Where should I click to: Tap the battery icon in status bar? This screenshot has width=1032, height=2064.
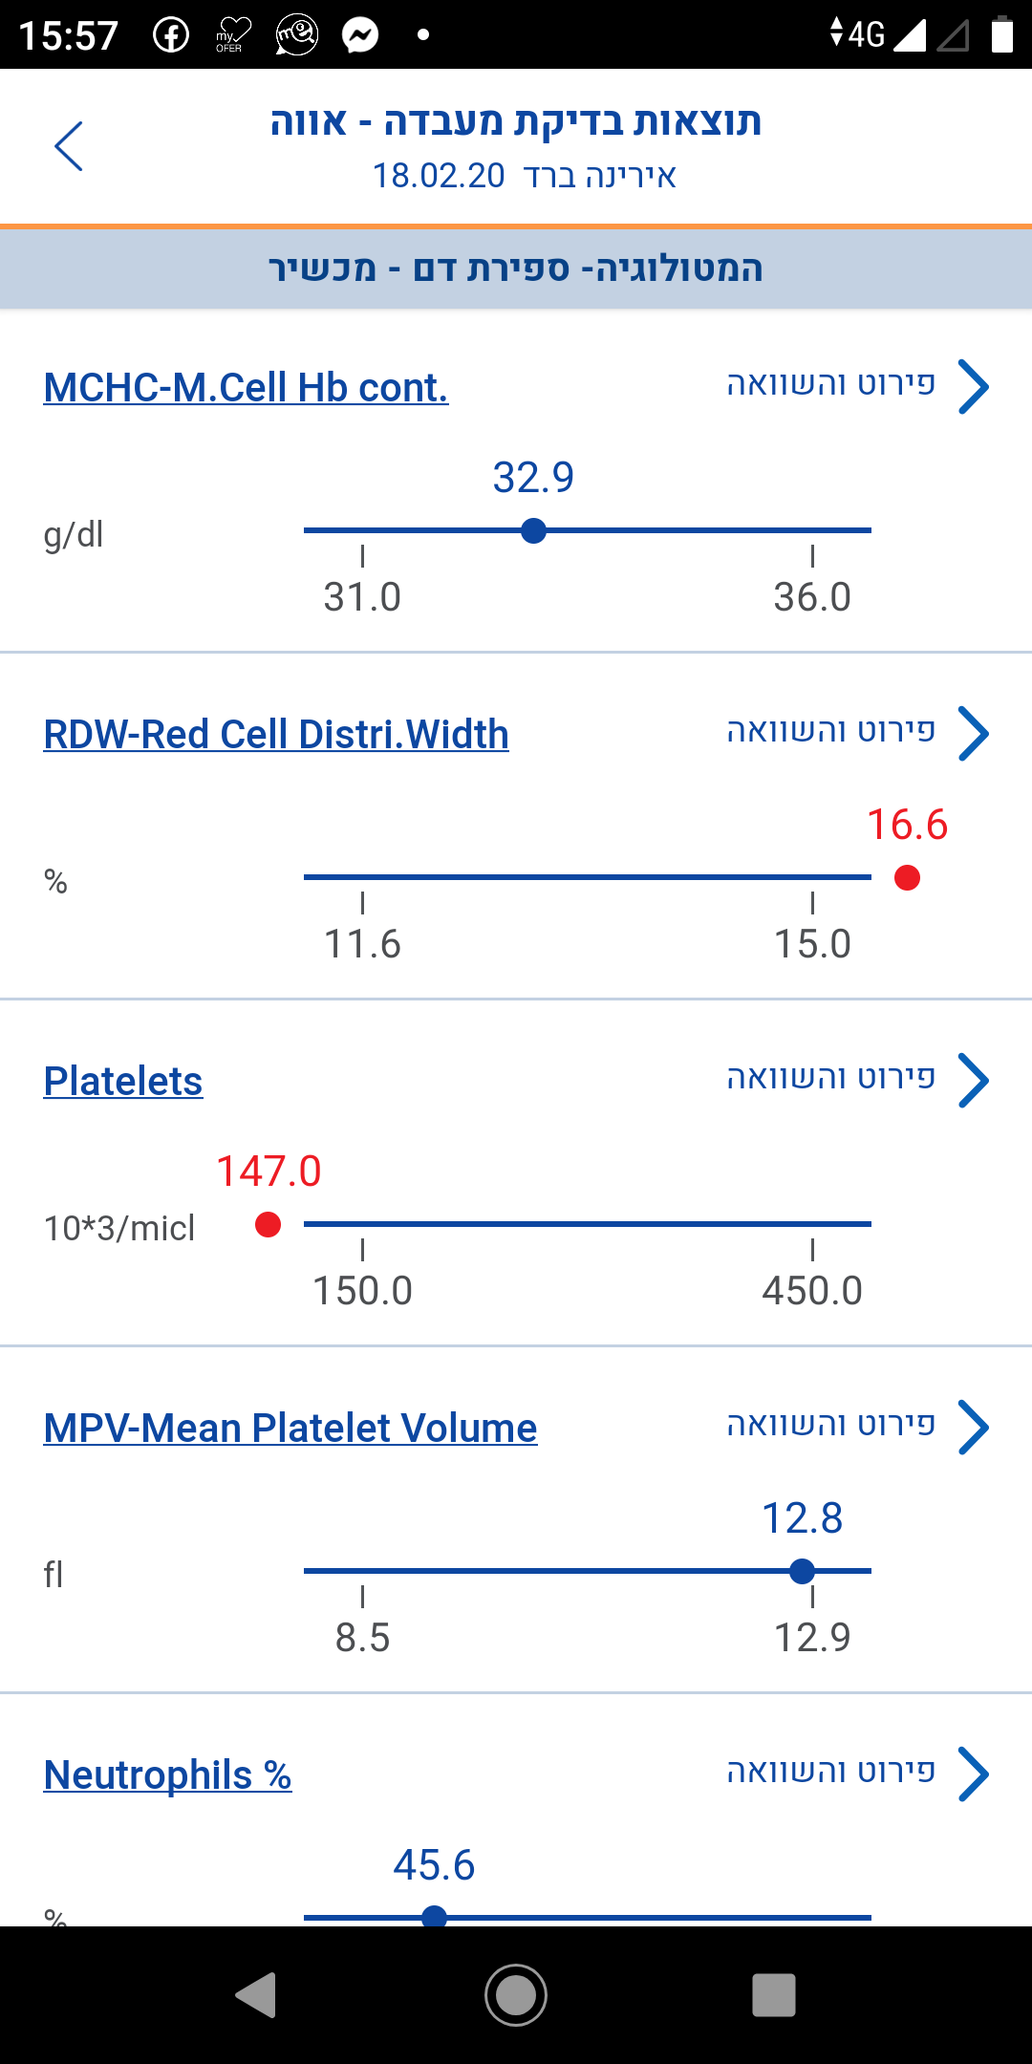(x=1001, y=34)
